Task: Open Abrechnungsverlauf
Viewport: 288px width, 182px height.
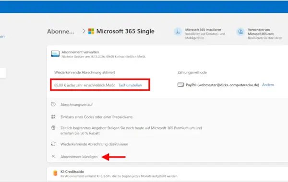Action: click(76, 104)
